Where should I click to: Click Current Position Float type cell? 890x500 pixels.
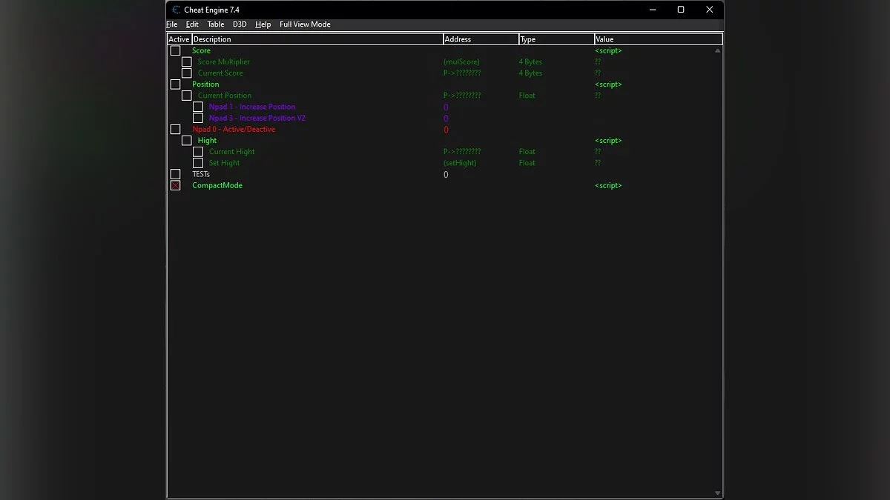[x=527, y=96]
